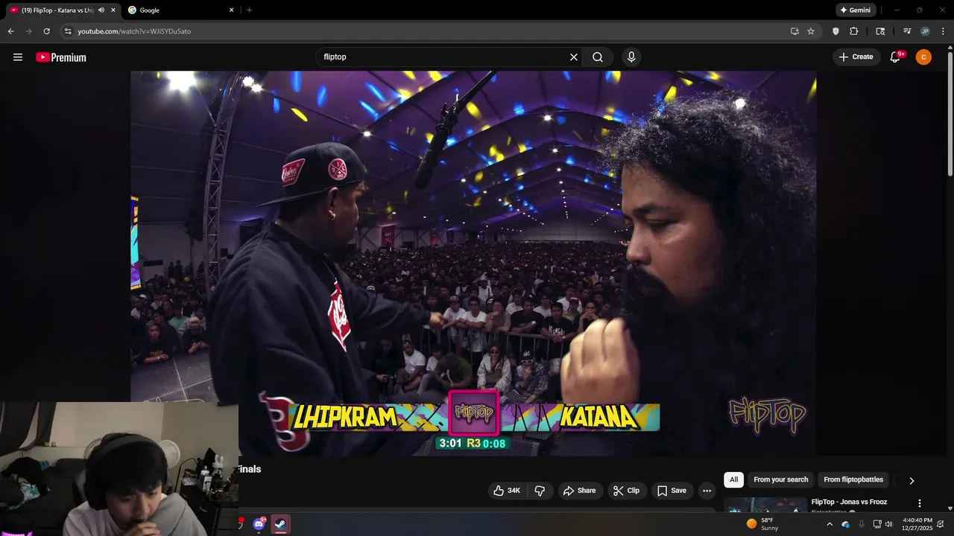
Task: Open the Create menu
Action: click(856, 57)
